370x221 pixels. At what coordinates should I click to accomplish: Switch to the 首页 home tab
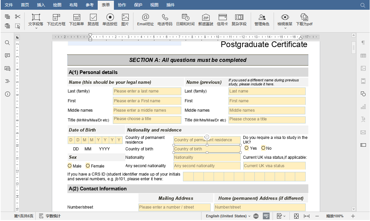pyautogui.click(x=25, y=5)
